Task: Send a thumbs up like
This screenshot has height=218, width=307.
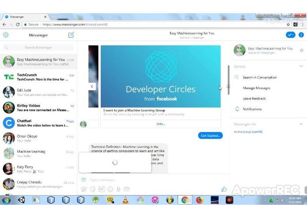Action: pyautogui.click(x=224, y=189)
